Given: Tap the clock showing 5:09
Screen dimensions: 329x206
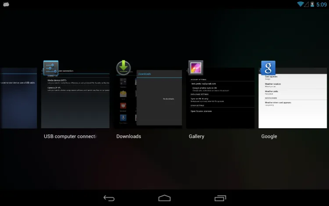Looking at the screenshot, I should pyautogui.click(x=322, y=4).
